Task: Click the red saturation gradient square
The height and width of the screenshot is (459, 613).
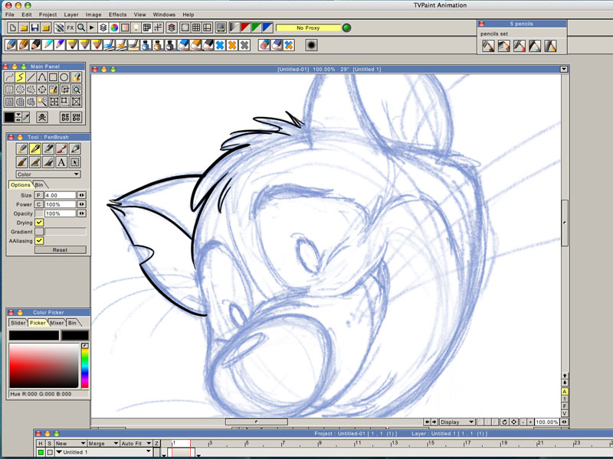Action: coord(44,366)
